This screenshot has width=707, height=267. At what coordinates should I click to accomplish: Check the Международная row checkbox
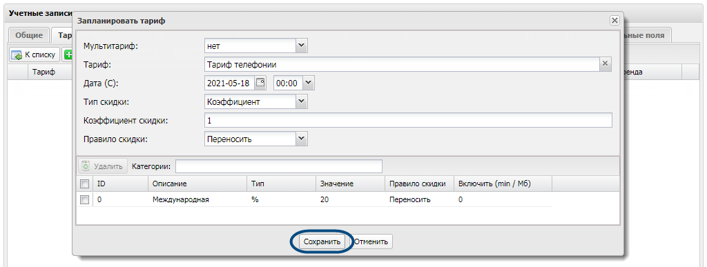[84, 199]
